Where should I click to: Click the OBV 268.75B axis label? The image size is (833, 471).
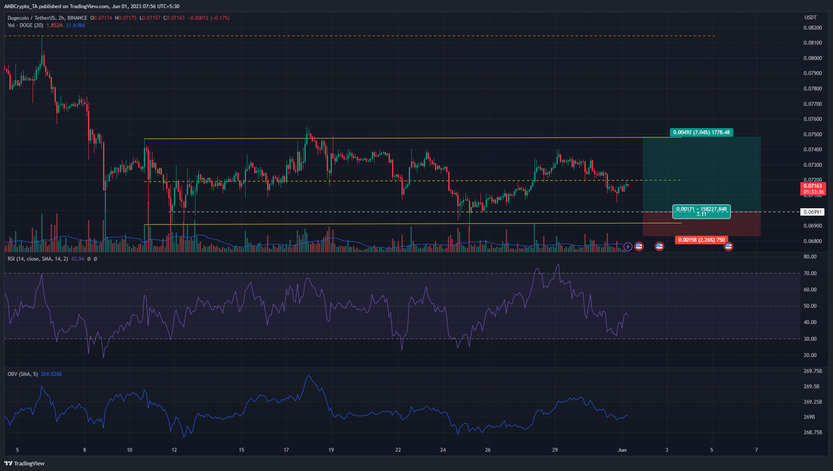pyautogui.click(x=813, y=432)
